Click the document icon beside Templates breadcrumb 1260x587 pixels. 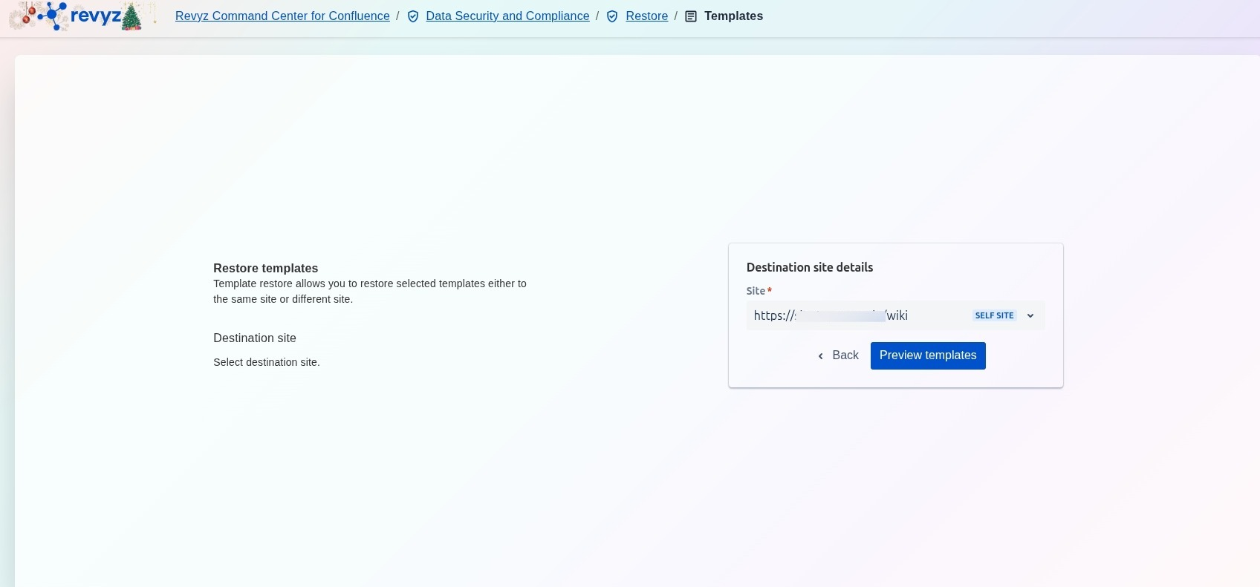tap(691, 16)
